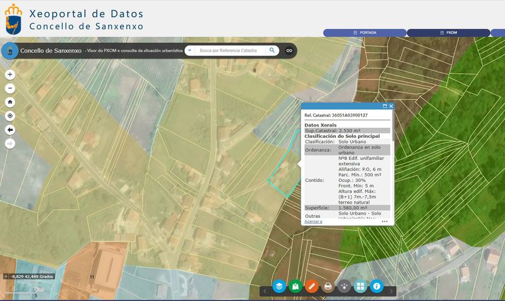Image resolution: width=505 pixels, height=301 pixels.
Task: Click the search magnifier button
Action: (272, 50)
